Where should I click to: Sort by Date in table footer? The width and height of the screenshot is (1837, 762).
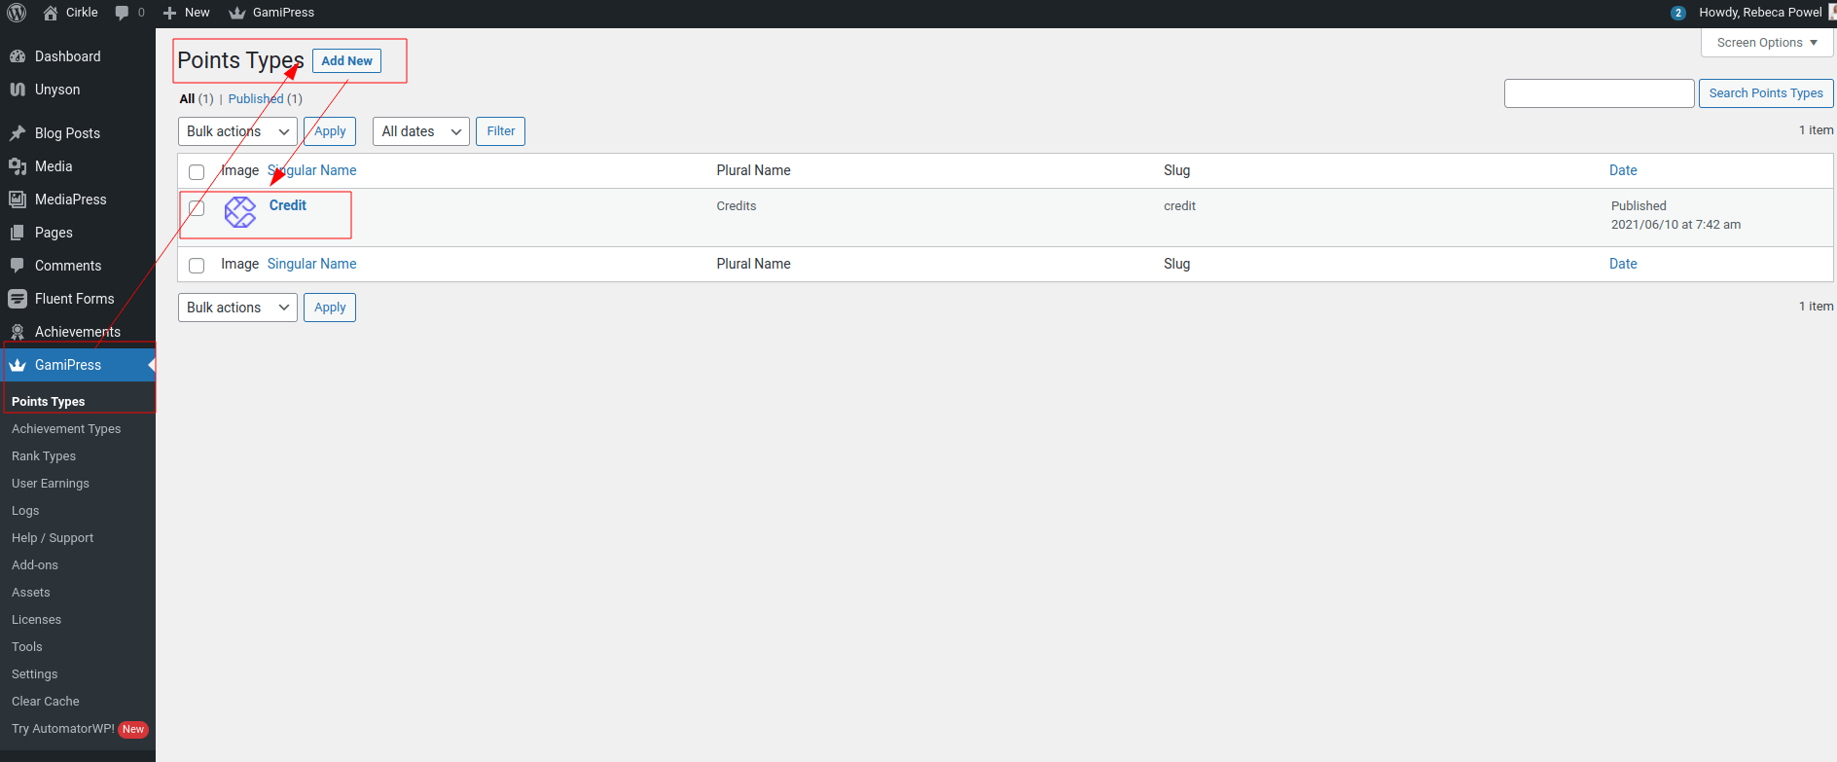click(x=1623, y=264)
